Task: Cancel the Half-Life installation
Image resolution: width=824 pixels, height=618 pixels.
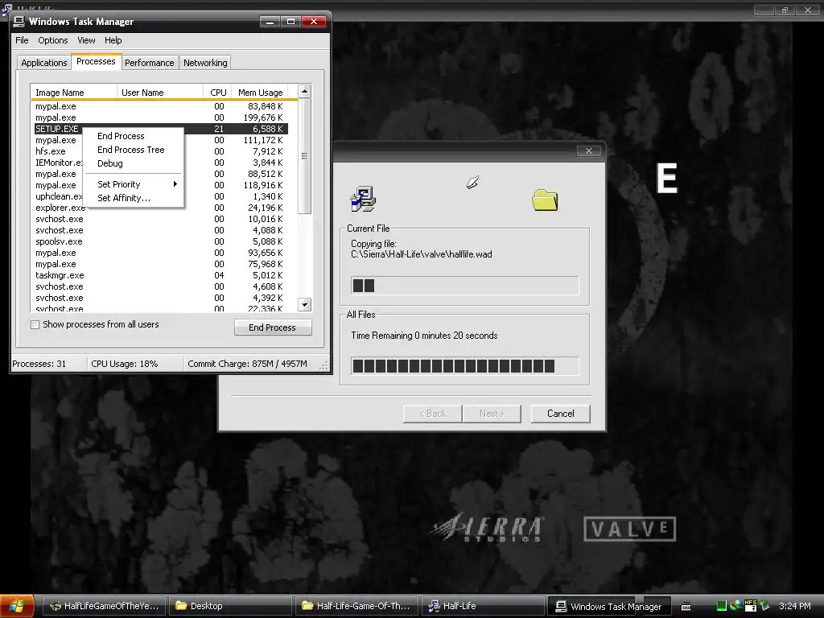Action: pos(560,414)
